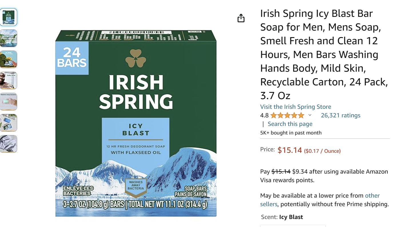The width and height of the screenshot is (398, 227).
Task: Show the fourth thumbnail of the smiling man
Action: [x=9, y=81]
